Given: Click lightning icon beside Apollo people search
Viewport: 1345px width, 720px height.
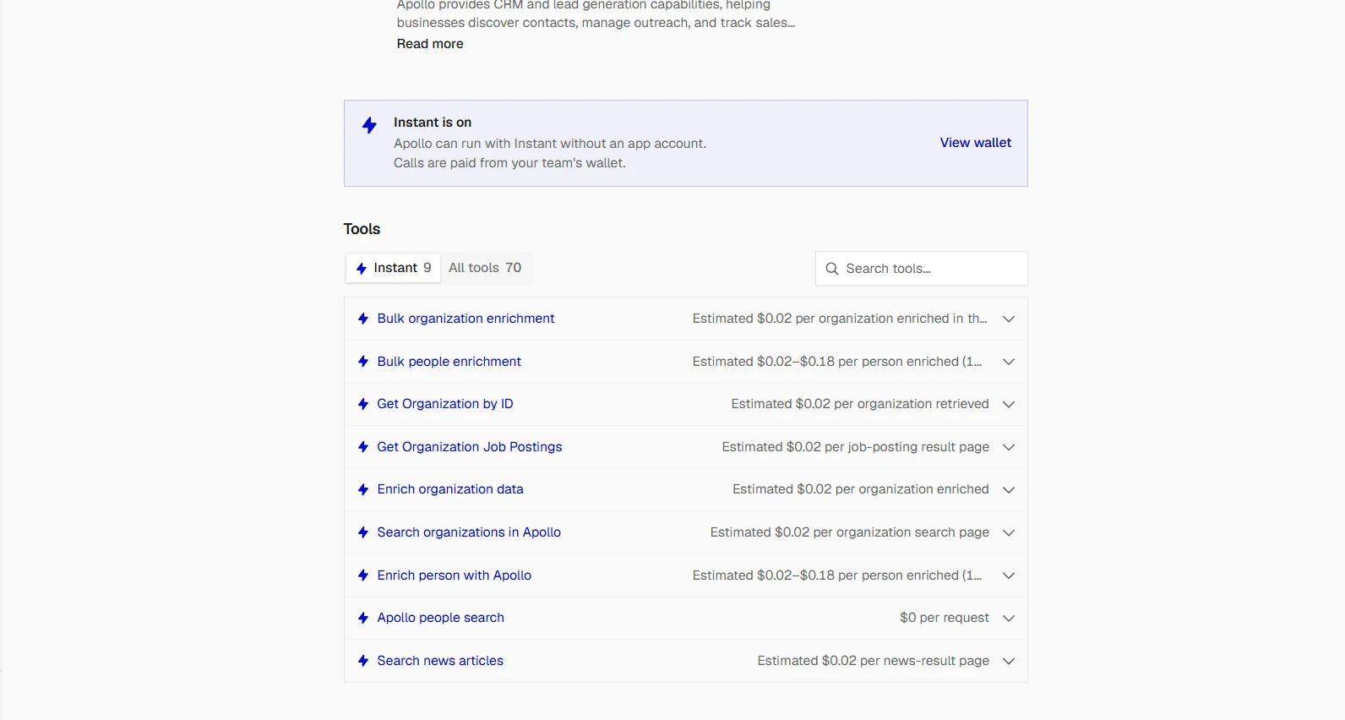Looking at the screenshot, I should click(x=363, y=618).
